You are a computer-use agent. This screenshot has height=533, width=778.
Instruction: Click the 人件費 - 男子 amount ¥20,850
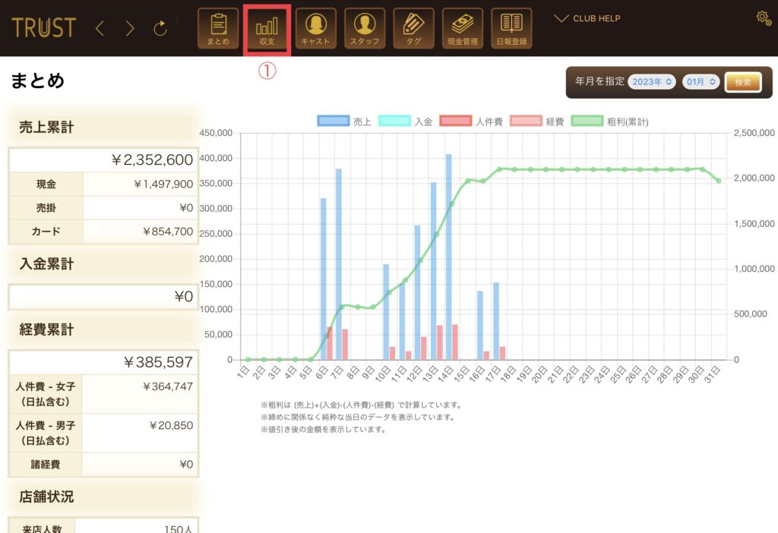pos(171,425)
